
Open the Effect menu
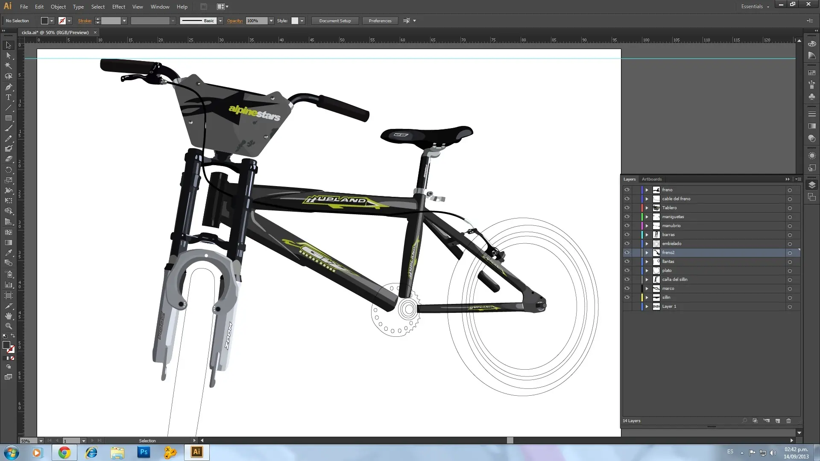pyautogui.click(x=119, y=7)
